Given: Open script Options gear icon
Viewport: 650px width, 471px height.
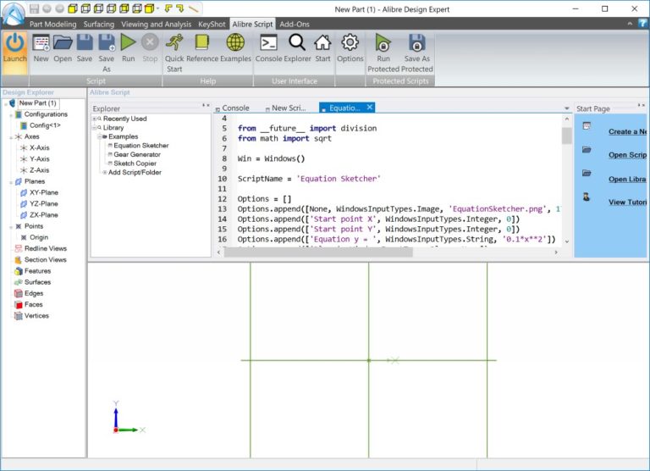Looking at the screenshot, I should click(350, 42).
